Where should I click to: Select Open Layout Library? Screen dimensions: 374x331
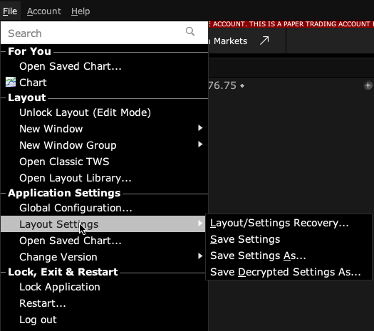(x=104, y=178)
